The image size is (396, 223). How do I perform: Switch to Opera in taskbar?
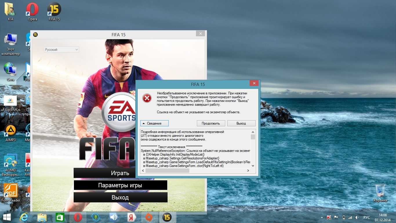pos(78,217)
